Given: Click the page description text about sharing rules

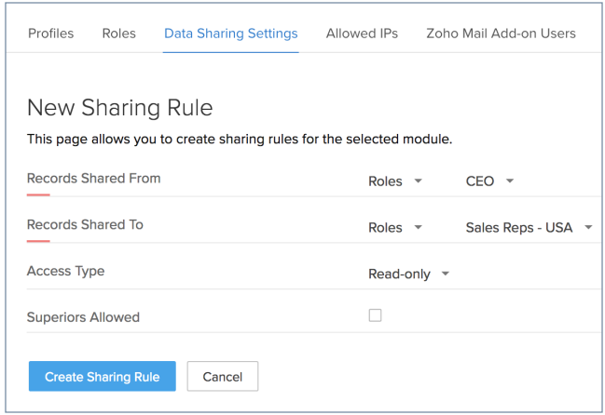Looking at the screenshot, I should (240, 140).
